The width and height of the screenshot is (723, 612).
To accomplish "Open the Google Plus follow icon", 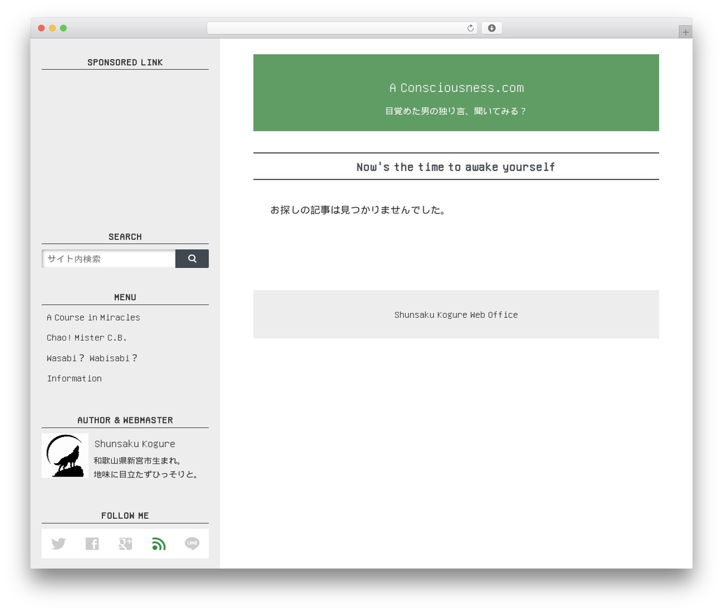I will [x=125, y=544].
